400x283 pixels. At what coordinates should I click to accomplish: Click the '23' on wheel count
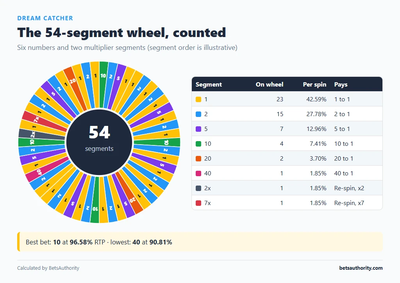click(280, 99)
